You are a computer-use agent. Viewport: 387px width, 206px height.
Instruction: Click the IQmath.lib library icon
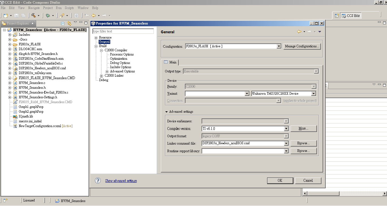pos(15,116)
